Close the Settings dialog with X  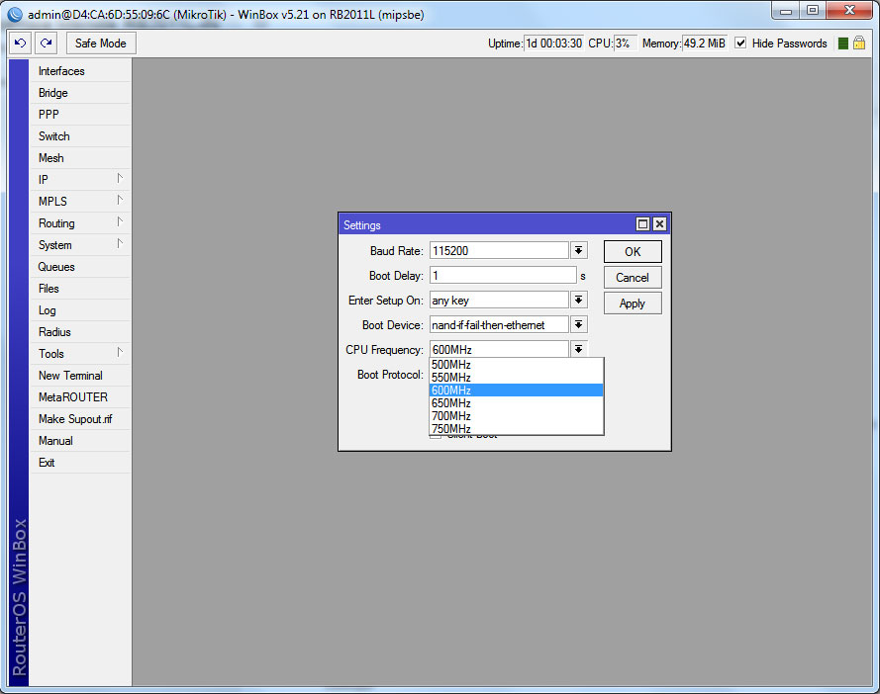coord(659,224)
